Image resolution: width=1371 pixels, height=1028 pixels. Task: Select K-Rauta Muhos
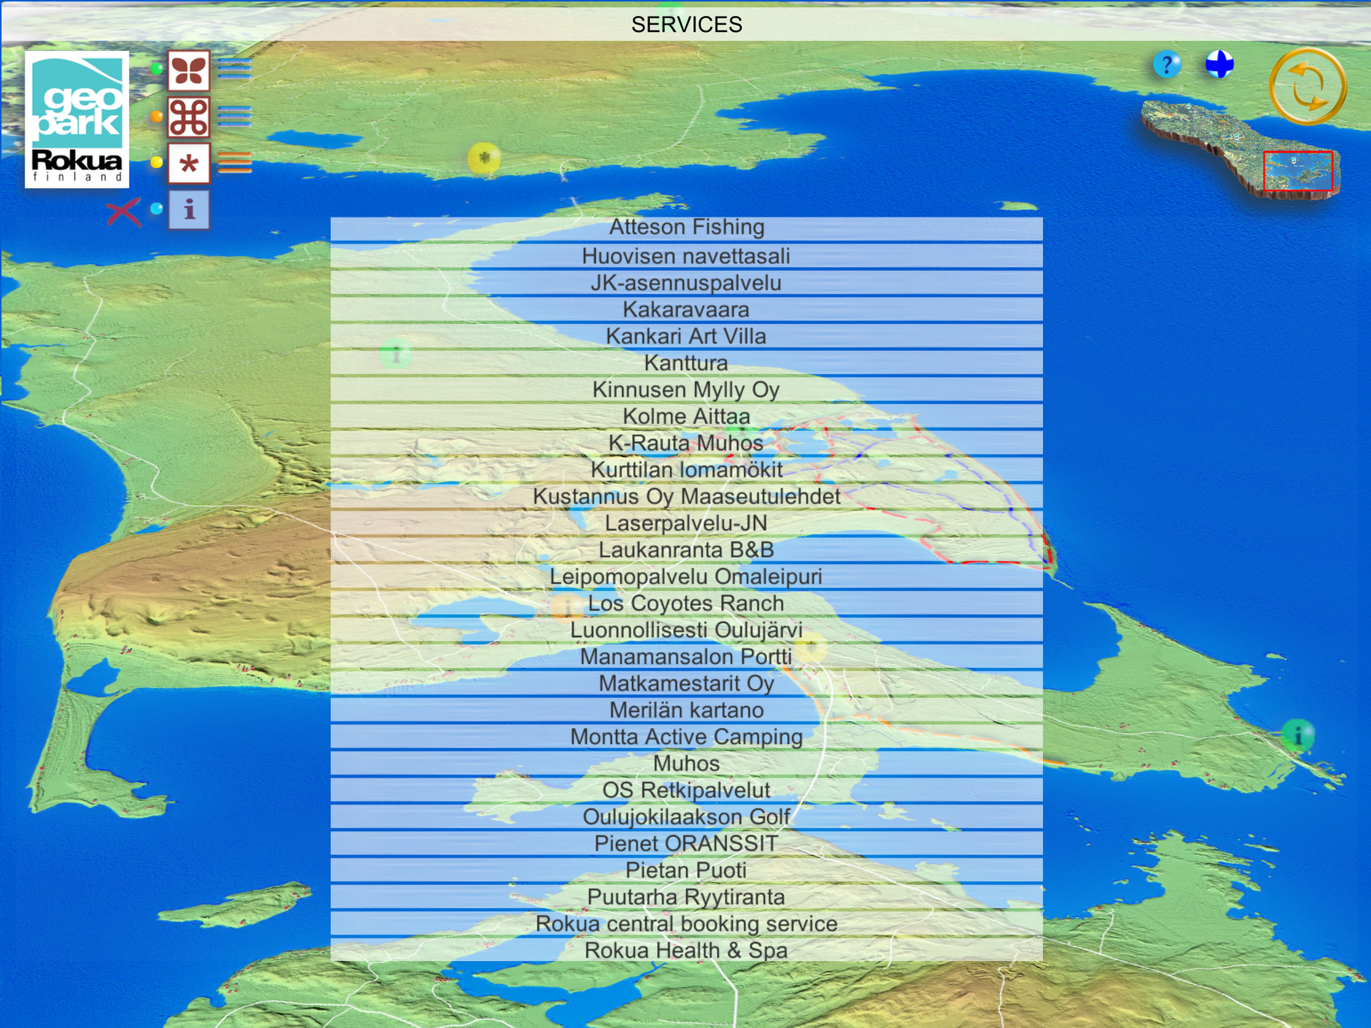point(687,443)
